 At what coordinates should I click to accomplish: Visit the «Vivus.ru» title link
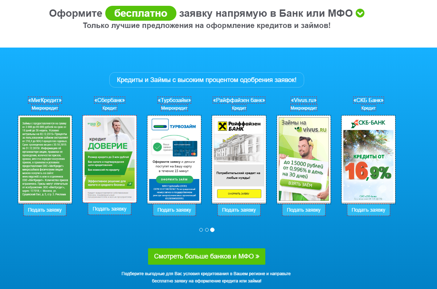click(x=304, y=100)
